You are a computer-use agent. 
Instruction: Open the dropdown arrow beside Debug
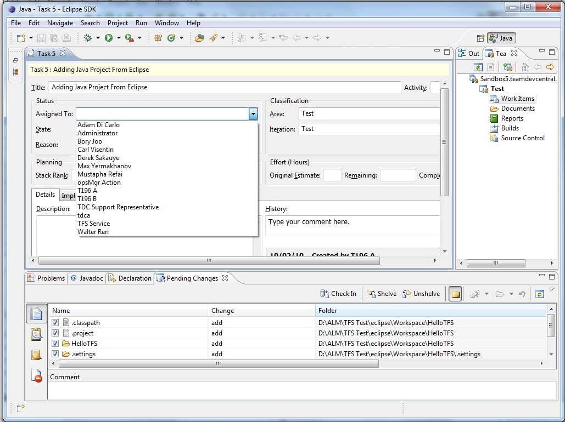tap(98, 38)
